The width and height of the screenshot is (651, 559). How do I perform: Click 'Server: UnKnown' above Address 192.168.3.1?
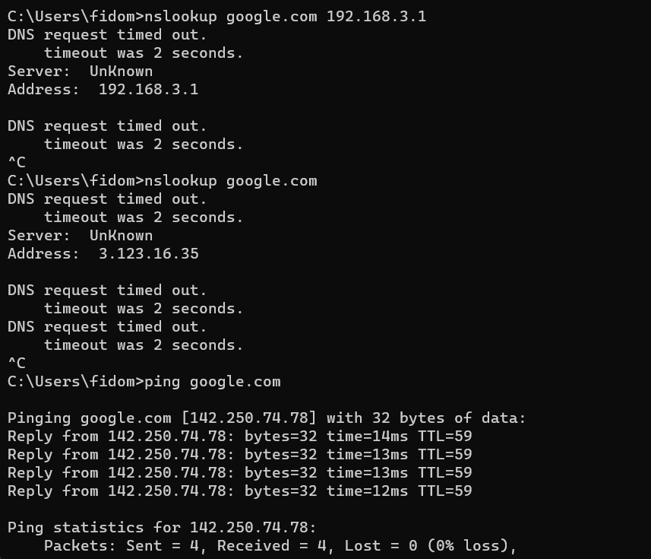pyautogui.click(x=80, y=71)
